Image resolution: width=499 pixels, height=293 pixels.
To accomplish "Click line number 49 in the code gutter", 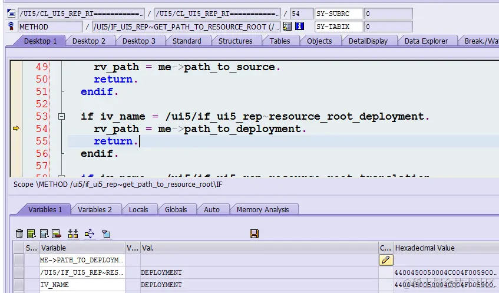I will click(42, 67).
